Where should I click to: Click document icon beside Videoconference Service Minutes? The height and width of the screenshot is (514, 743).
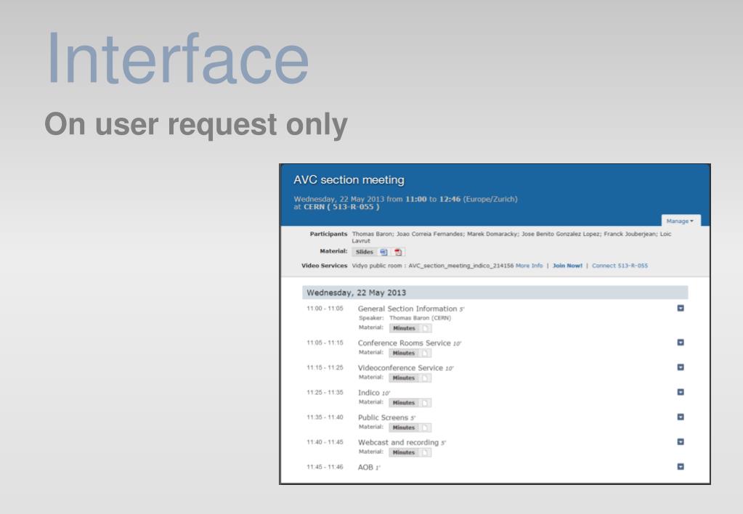[x=425, y=378]
